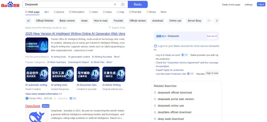Viewport: 267px width, 122px height.
Task: Select the Server Busy filter chip
Action: click(195, 21)
